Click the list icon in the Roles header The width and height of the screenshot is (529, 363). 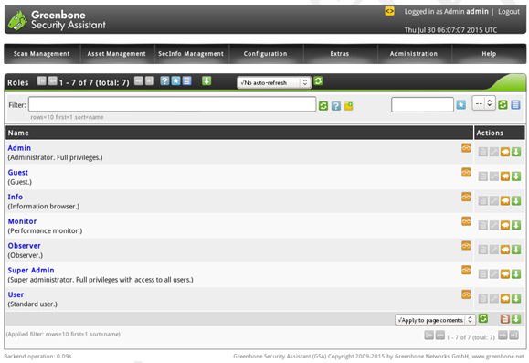[187, 81]
